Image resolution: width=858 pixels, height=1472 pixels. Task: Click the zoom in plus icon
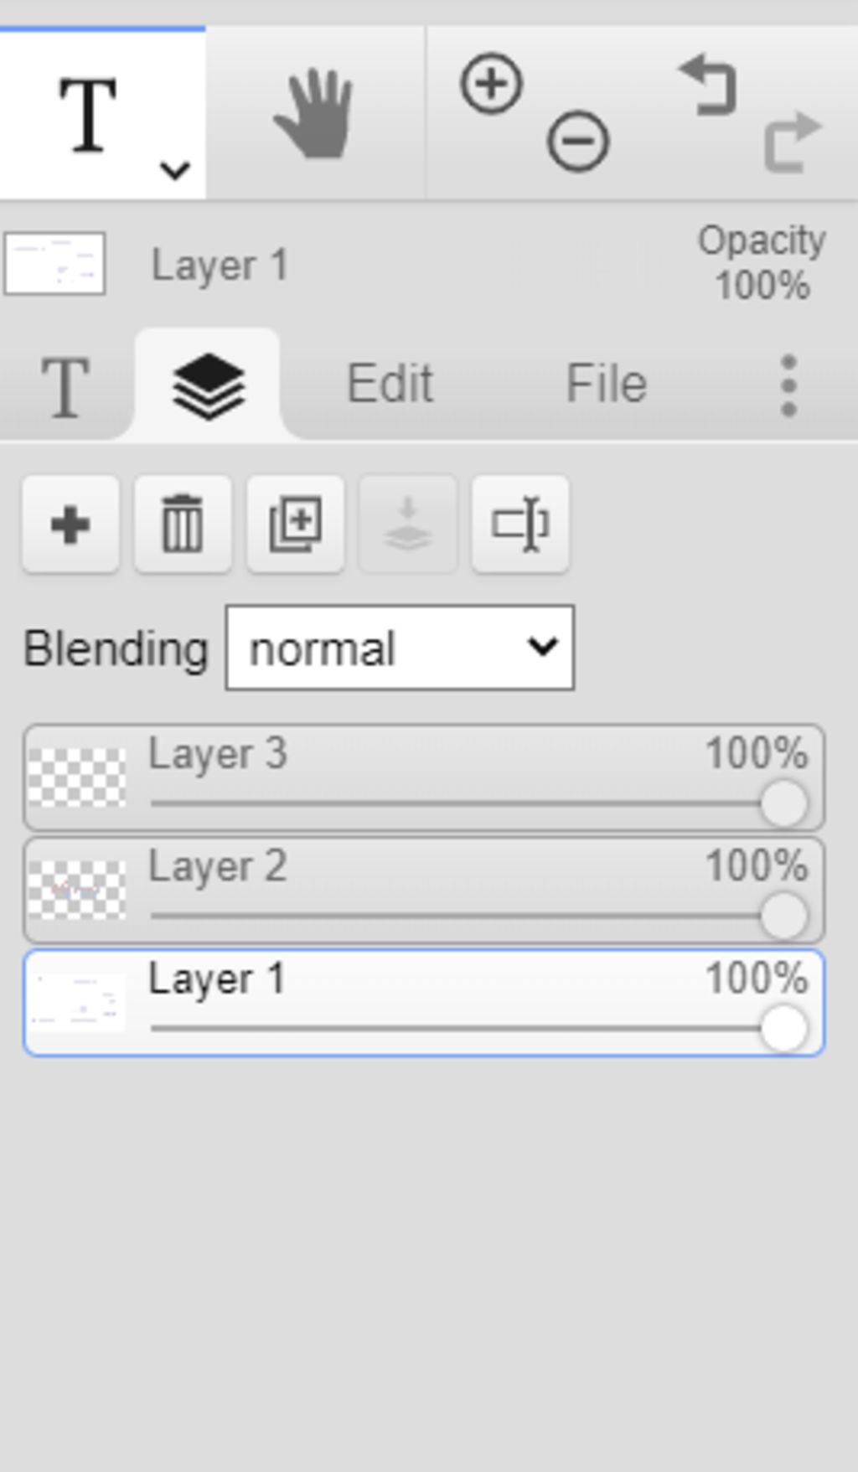click(x=491, y=83)
